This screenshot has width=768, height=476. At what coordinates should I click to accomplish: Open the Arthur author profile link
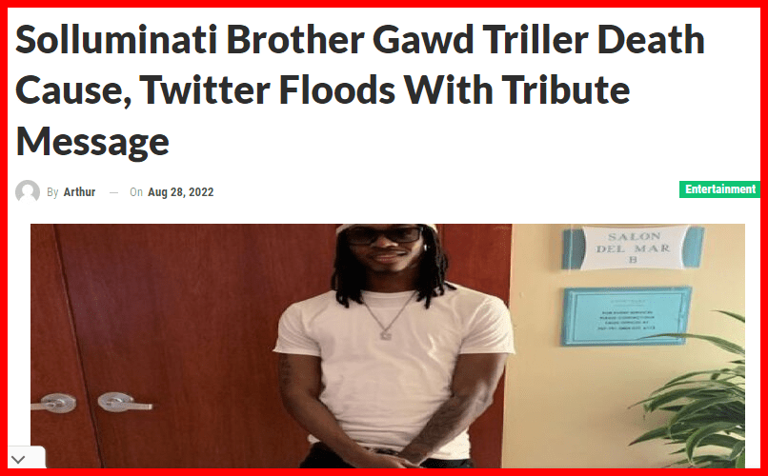coord(79,192)
